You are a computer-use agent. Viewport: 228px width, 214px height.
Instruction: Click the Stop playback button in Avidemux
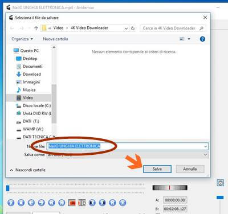21,203
